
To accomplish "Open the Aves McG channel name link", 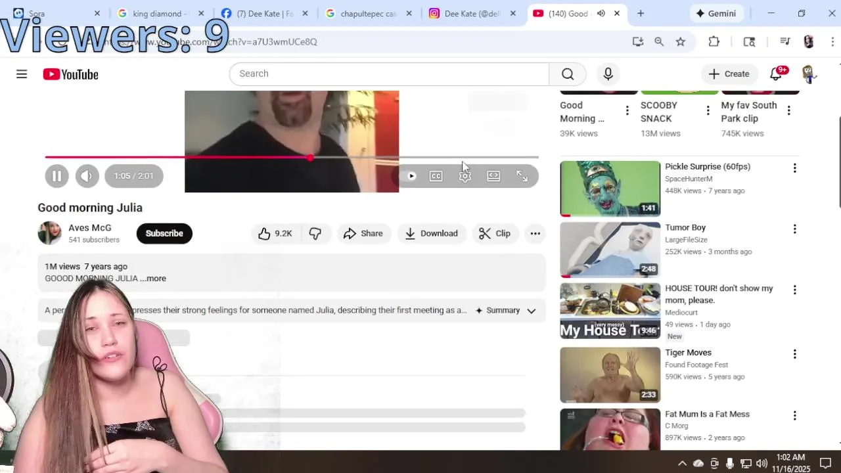I will coord(90,228).
